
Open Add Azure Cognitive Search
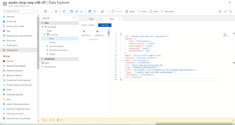[x=18, y=109]
